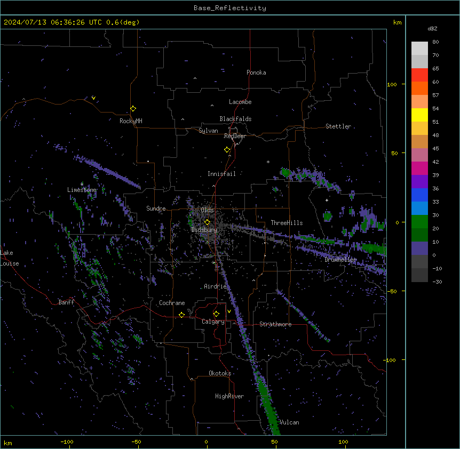Pick the bright green 20–30 dBZ legend swatch
This screenshot has height=449, width=460.
[x=419, y=222]
